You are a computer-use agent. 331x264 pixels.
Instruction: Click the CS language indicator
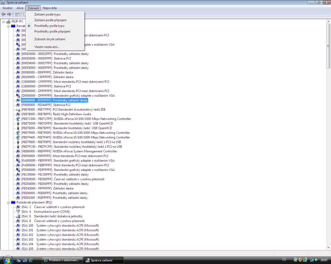click(284, 260)
